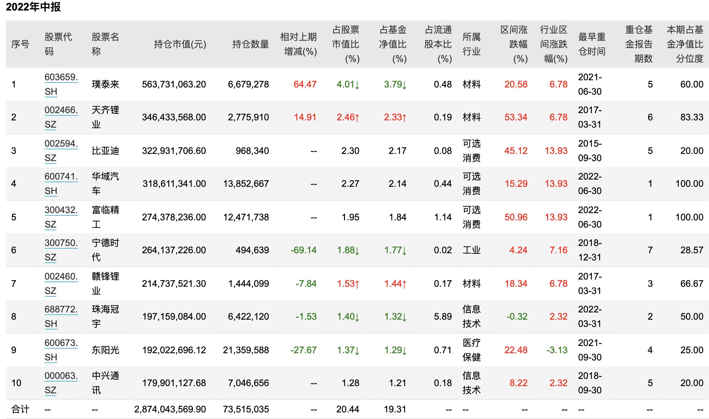Click percentile value 83.33
This screenshot has height=419, width=709.
coord(692,117)
